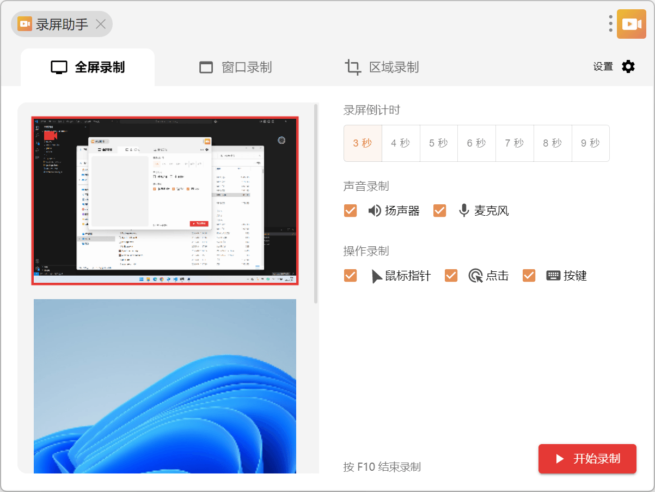655x492 pixels.
Task: Open settings via the gear icon
Action: click(628, 67)
